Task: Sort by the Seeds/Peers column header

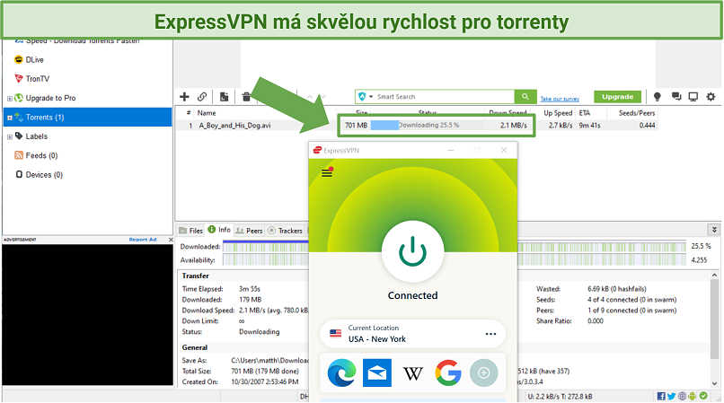Action: tap(636, 112)
